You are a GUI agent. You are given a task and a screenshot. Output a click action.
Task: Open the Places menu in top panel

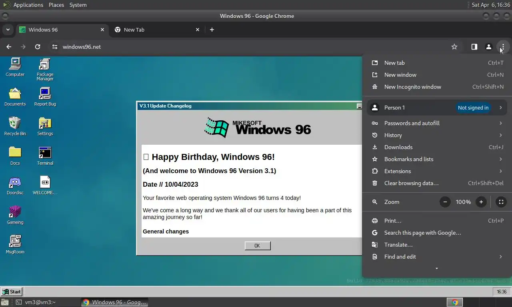click(56, 5)
